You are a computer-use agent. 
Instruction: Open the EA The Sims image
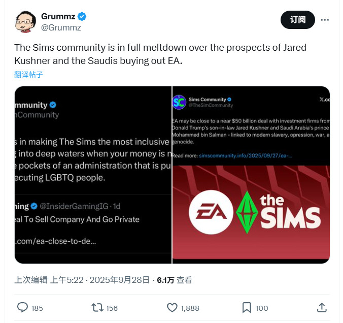[x=251, y=213]
